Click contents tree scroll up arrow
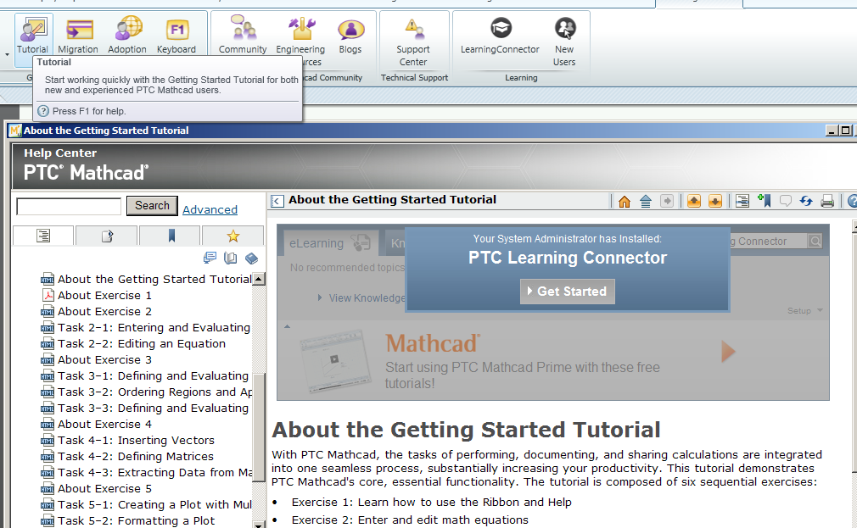 pos(259,279)
